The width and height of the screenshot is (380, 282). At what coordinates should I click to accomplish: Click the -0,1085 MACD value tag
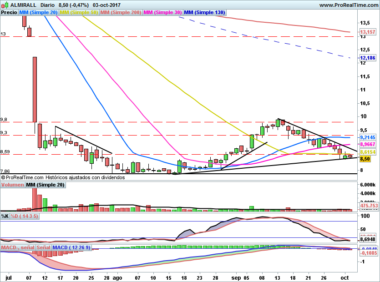369,253
